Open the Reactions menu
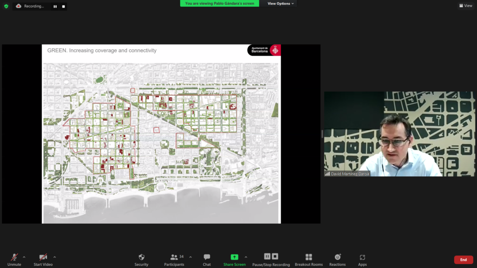477x268 pixels. click(x=338, y=257)
